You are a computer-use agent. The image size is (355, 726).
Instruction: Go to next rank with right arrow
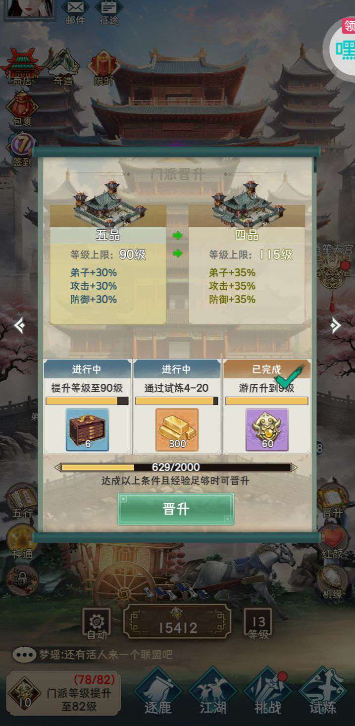336,325
